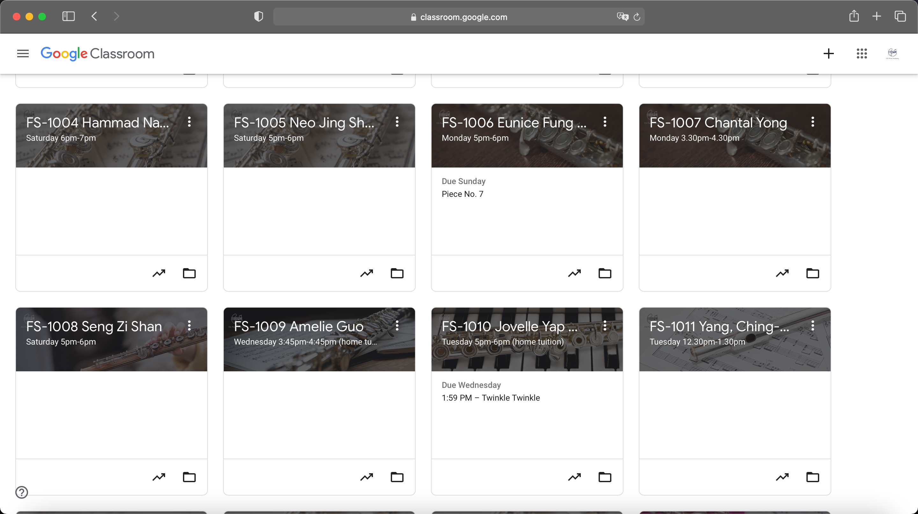918x514 pixels.
Task: Open the FS-1007 Chantal Yong class
Action: click(x=718, y=123)
